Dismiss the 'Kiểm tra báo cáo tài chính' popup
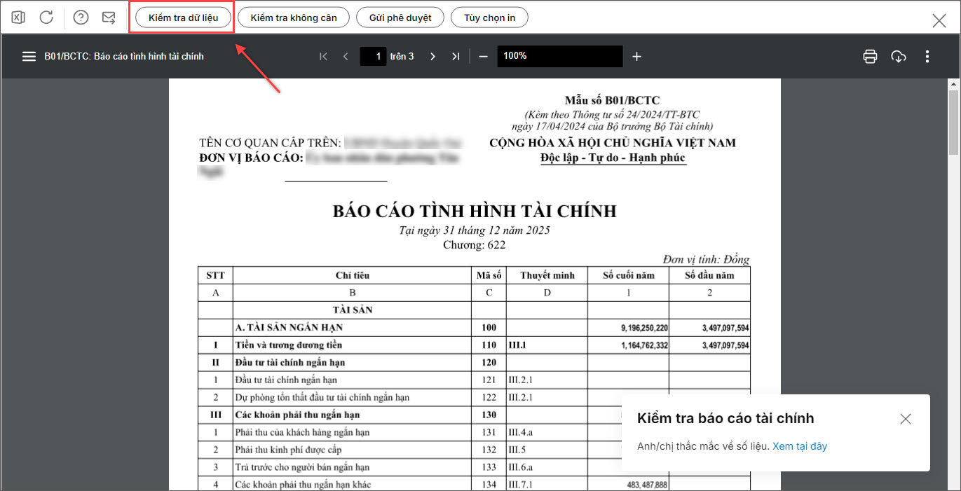Screen dimensions: 961x491 [x=906, y=419]
